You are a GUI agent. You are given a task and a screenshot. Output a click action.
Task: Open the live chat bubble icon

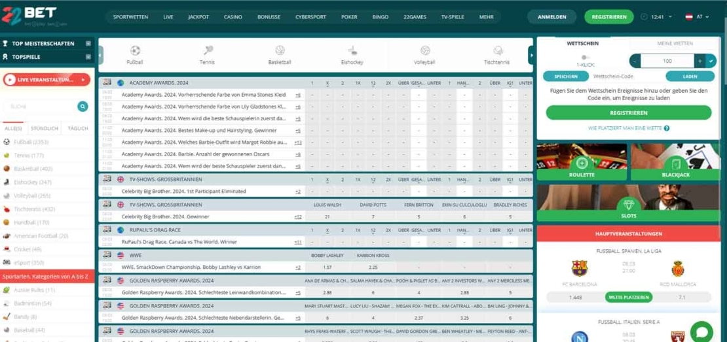701,332
